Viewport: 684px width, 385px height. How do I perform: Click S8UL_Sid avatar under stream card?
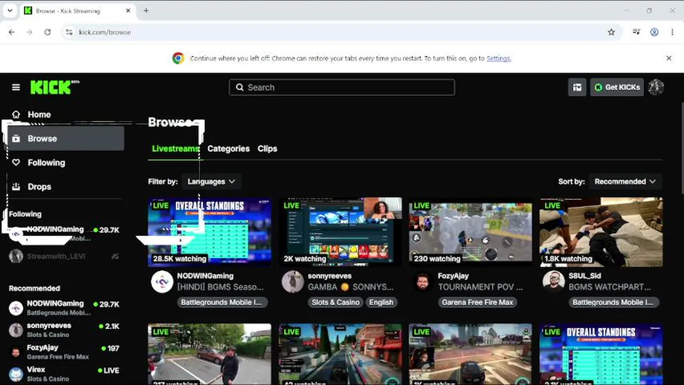[x=553, y=282]
